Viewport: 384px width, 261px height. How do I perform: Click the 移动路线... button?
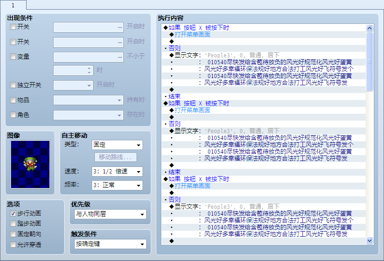coord(115,157)
